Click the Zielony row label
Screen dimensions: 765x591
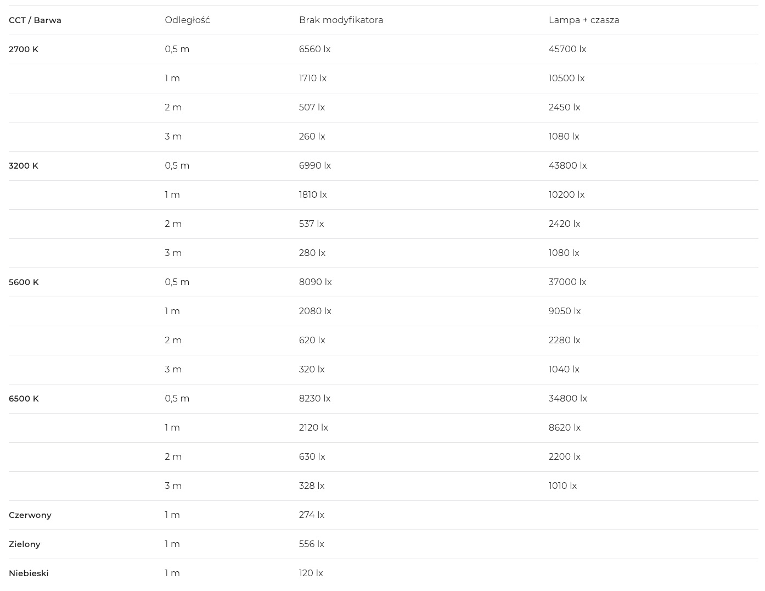(x=25, y=544)
